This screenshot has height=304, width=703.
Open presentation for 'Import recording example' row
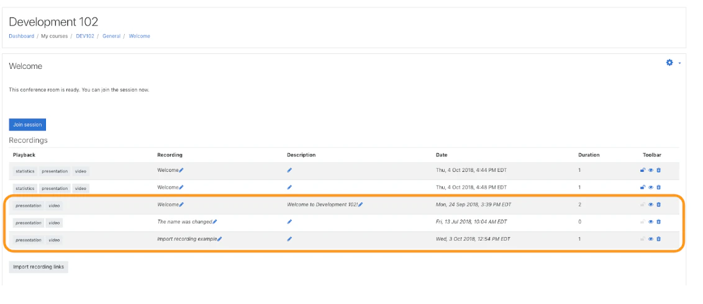[28, 240]
